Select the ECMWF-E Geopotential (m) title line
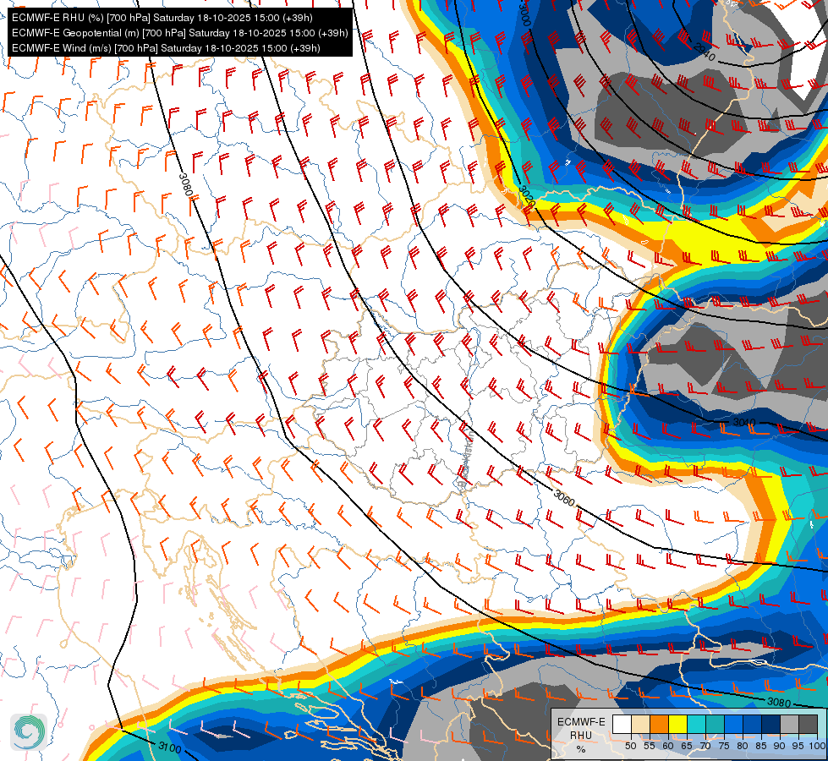This screenshot has height=761, width=828. coord(179,33)
